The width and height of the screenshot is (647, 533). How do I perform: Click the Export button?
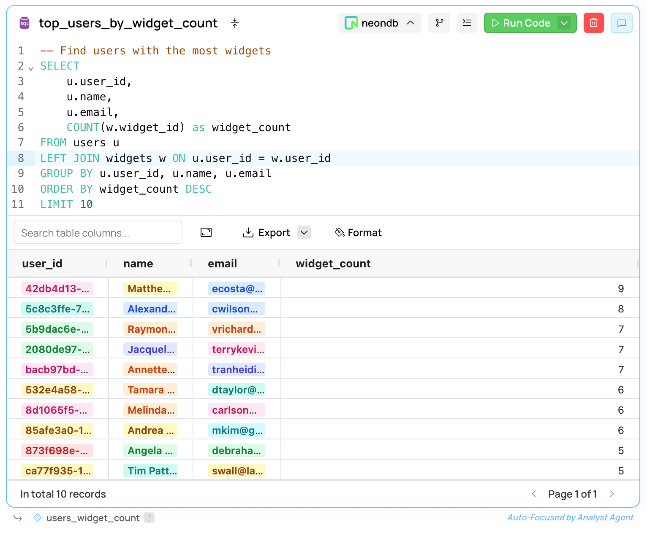coord(267,232)
